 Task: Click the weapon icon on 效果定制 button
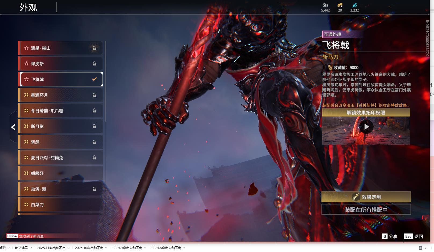356,197
